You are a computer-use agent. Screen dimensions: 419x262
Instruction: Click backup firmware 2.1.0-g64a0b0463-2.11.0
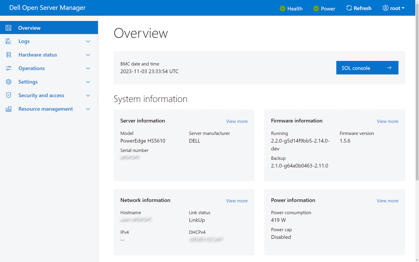click(299, 166)
